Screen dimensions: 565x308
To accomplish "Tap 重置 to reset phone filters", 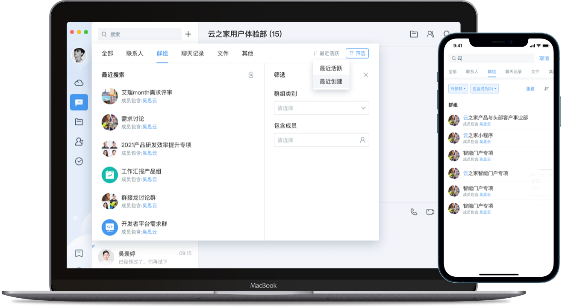I will (x=530, y=89).
